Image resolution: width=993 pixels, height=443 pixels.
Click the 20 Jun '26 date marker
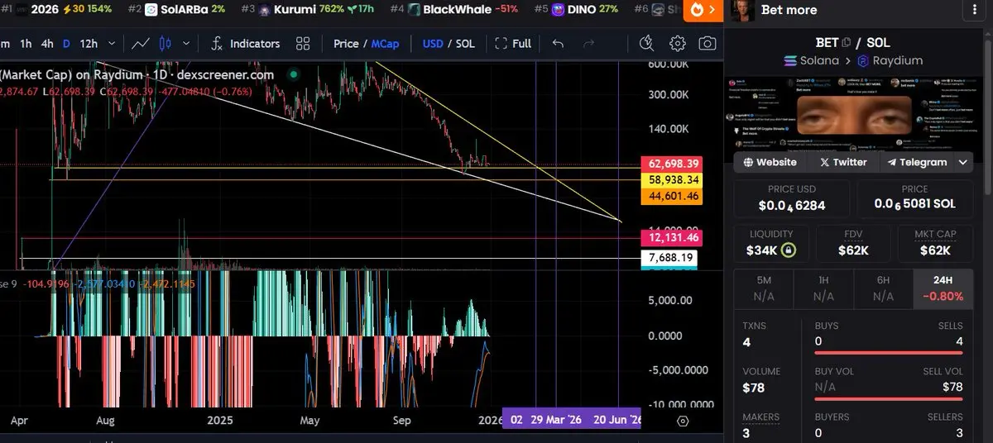tap(617, 419)
